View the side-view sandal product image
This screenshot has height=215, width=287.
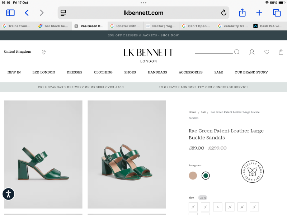coord(43,154)
